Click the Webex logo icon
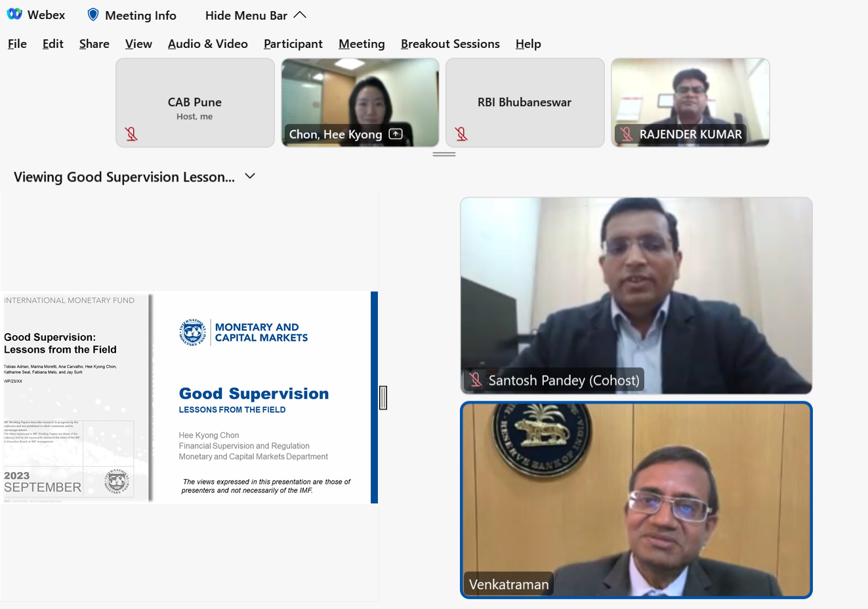This screenshot has width=868, height=609. (x=14, y=14)
